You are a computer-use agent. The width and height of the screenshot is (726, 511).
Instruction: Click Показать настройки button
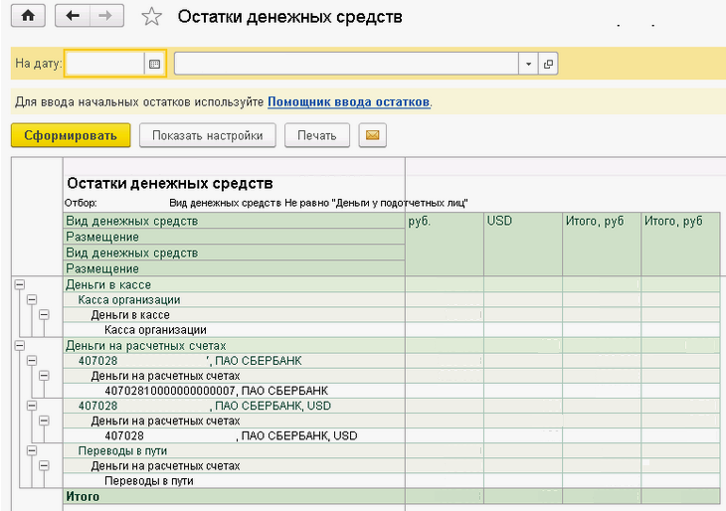208,135
